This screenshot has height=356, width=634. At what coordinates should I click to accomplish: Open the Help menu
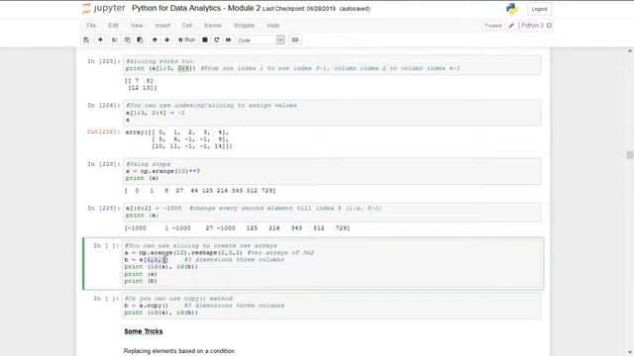coord(273,26)
